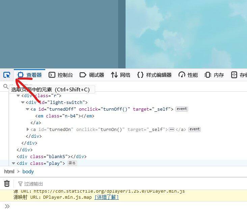Toggle event badge on turnedOff anchor
This screenshot has width=247, height=219.
[x=182, y=109]
